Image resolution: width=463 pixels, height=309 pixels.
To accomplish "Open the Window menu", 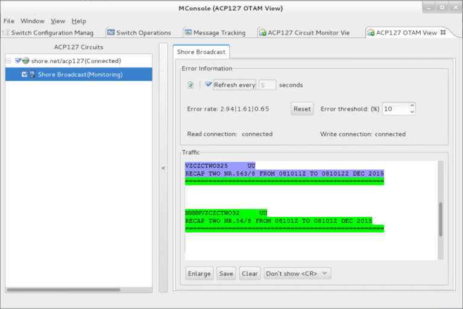I will [x=33, y=21].
